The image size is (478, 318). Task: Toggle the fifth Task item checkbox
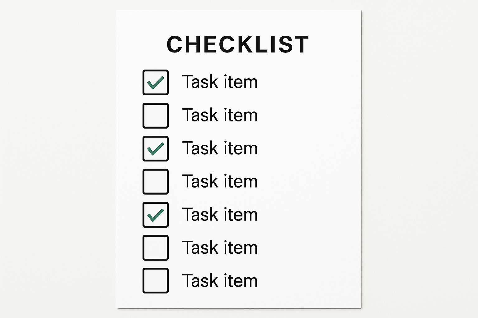coord(156,215)
